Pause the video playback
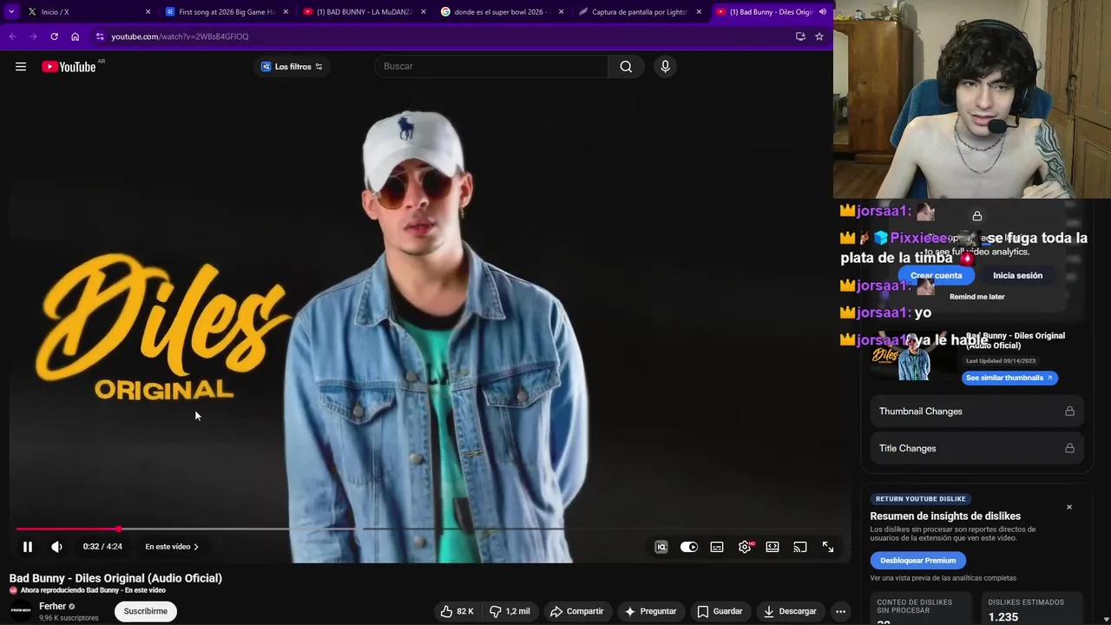This screenshot has width=1111, height=625. (x=28, y=547)
